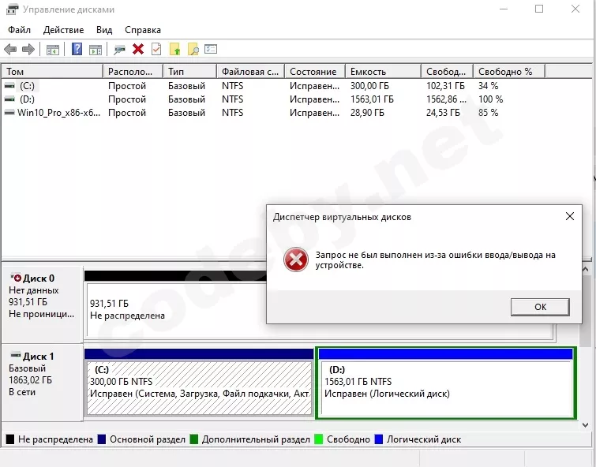
Task: Click OK in the error dialog
Action: (x=540, y=307)
